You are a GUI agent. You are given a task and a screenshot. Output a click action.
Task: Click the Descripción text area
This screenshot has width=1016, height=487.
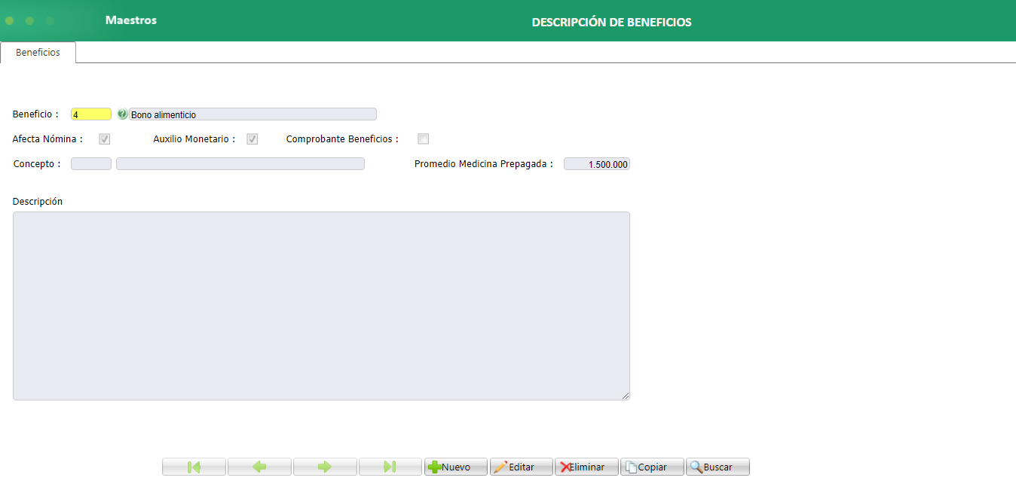coord(320,305)
